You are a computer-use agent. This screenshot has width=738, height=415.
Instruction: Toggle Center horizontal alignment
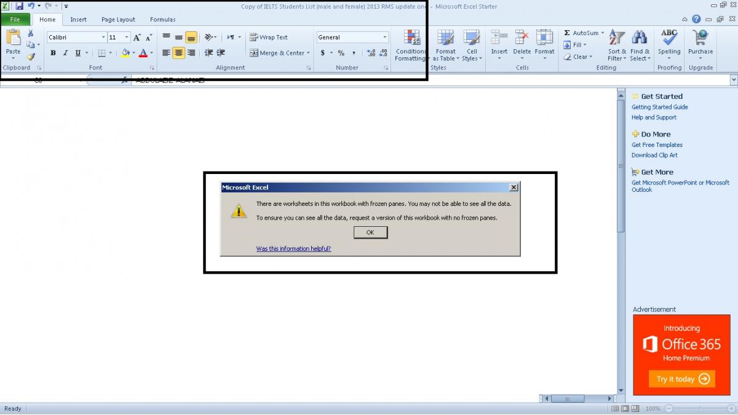point(178,53)
